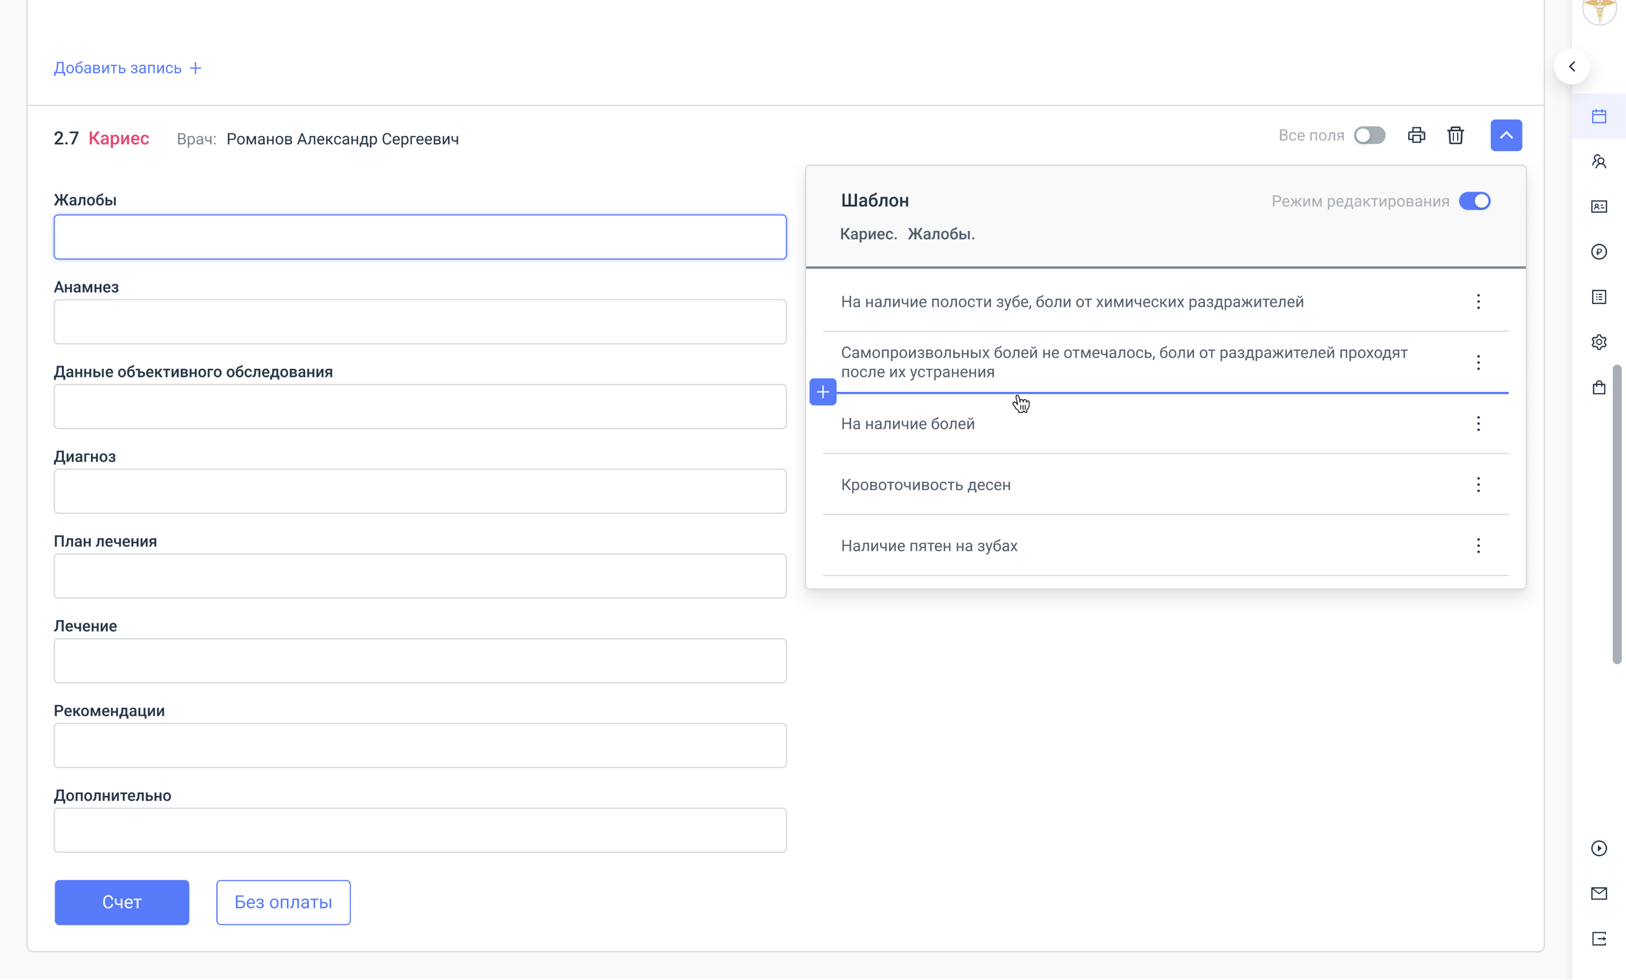Toggle the Все поля switch
1626x980 pixels.
click(x=1369, y=135)
